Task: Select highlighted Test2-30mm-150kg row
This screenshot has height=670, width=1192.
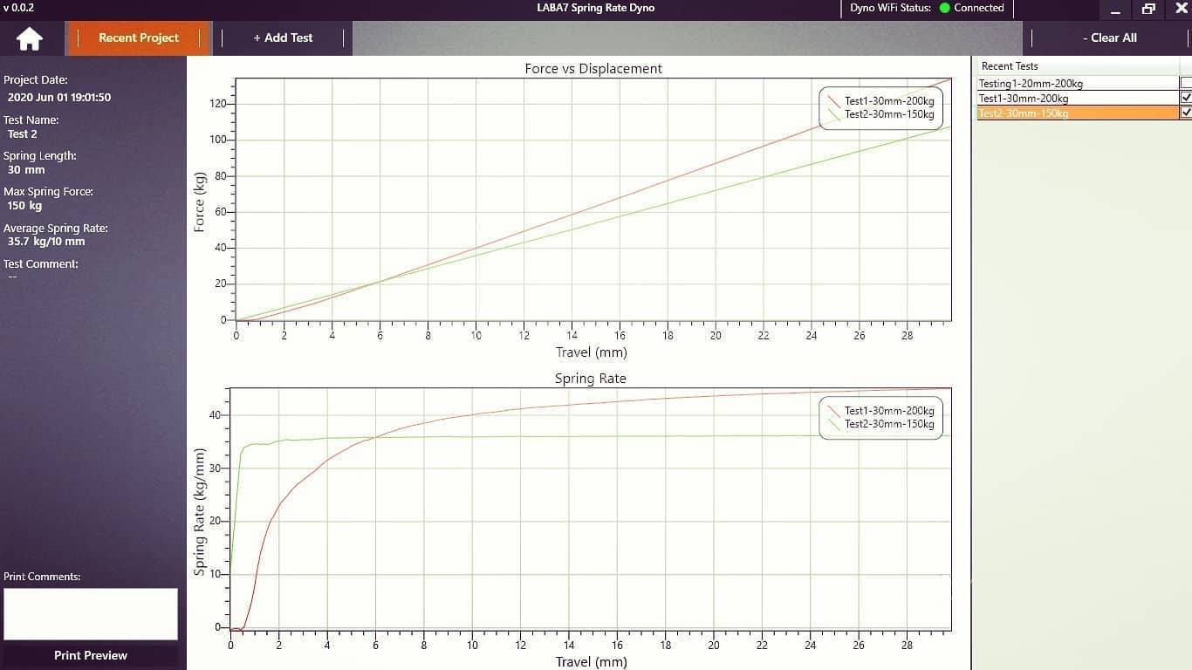Action: pos(1078,113)
